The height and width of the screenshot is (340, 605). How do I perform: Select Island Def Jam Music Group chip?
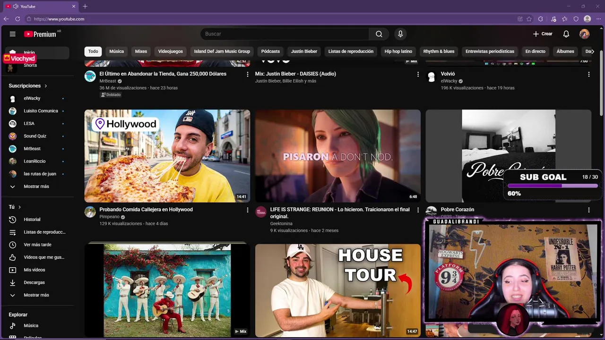[222, 51]
